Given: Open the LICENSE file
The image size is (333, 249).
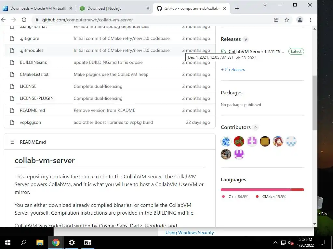Looking at the screenshot, I should [28, 86].
